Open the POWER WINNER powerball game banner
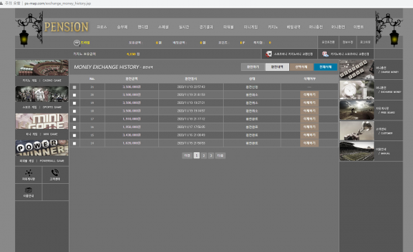 [x=42, y=148]
